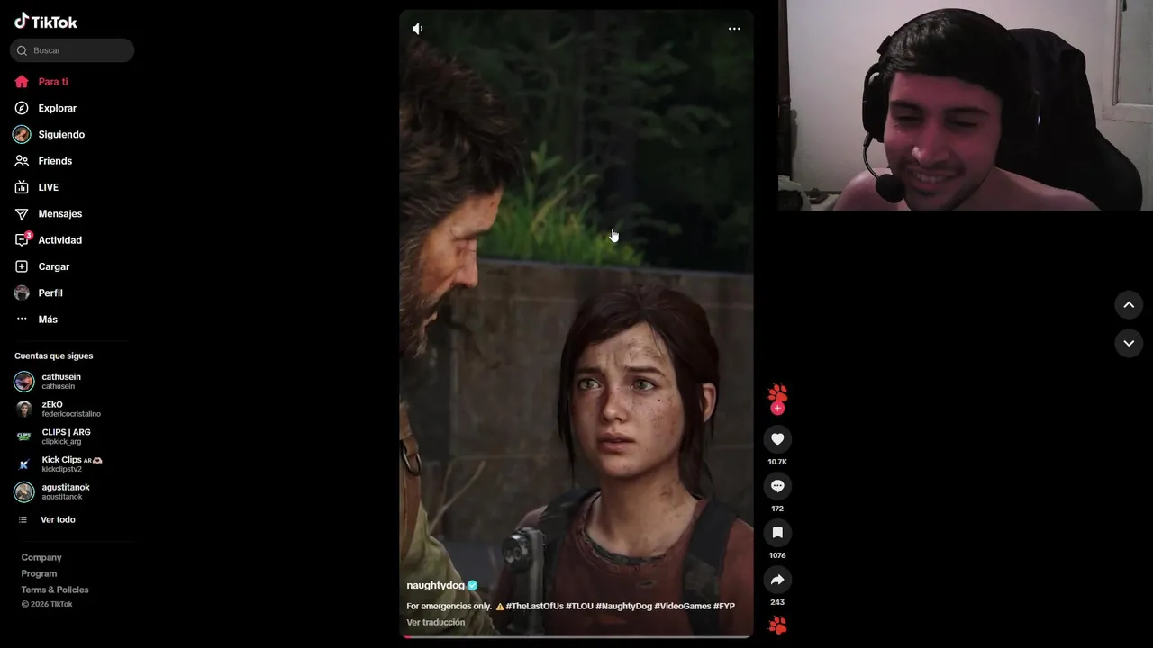Follow naughtydog with plus button
Screen dimensions: 1153x648
777,409
